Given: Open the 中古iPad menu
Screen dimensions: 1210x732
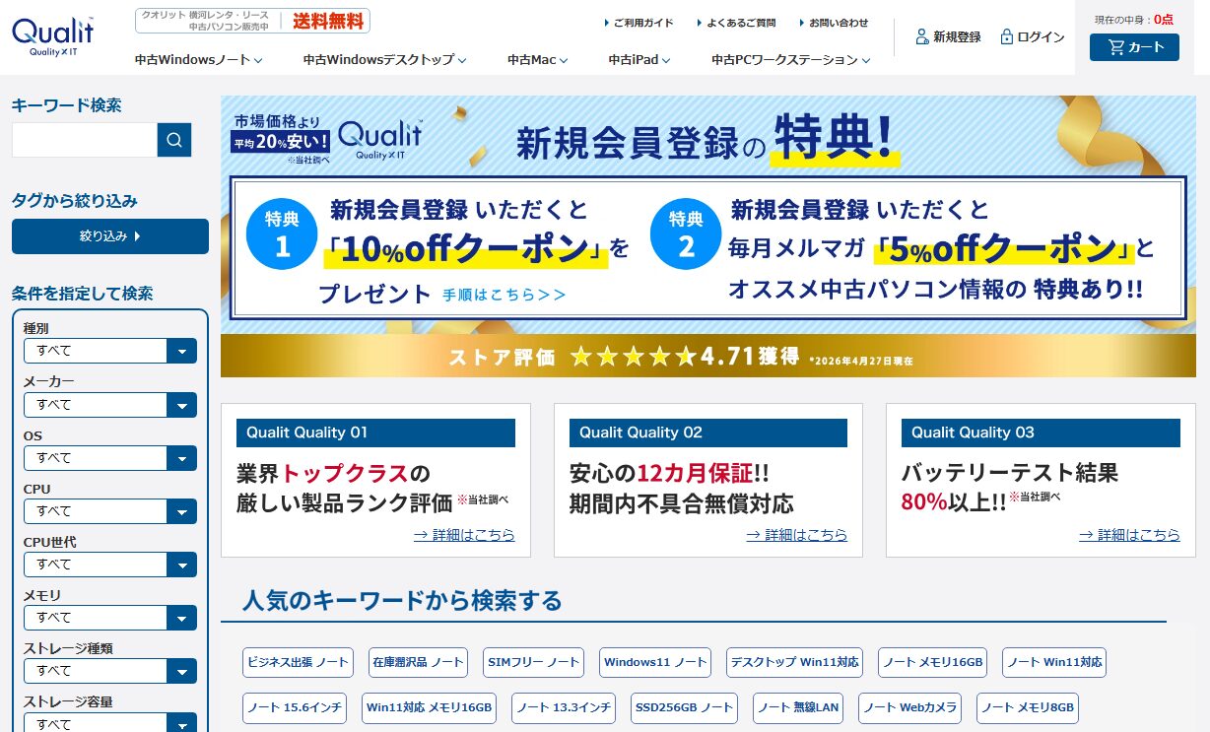Looking at the screenshot, I should (x=639, y=60).
